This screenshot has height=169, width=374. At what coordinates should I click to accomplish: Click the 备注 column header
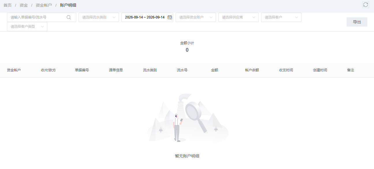pyautogui.click(x=351, y=70)
